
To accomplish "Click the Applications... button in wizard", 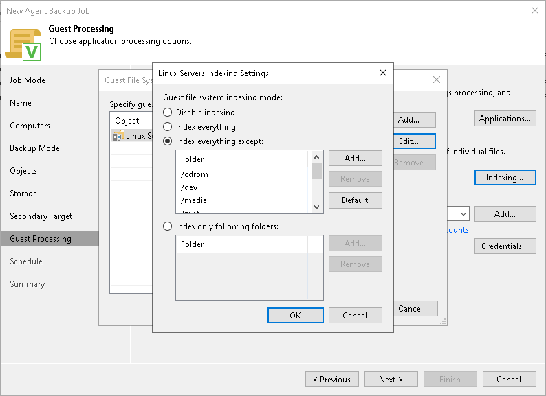I will (x=505, y=119).
